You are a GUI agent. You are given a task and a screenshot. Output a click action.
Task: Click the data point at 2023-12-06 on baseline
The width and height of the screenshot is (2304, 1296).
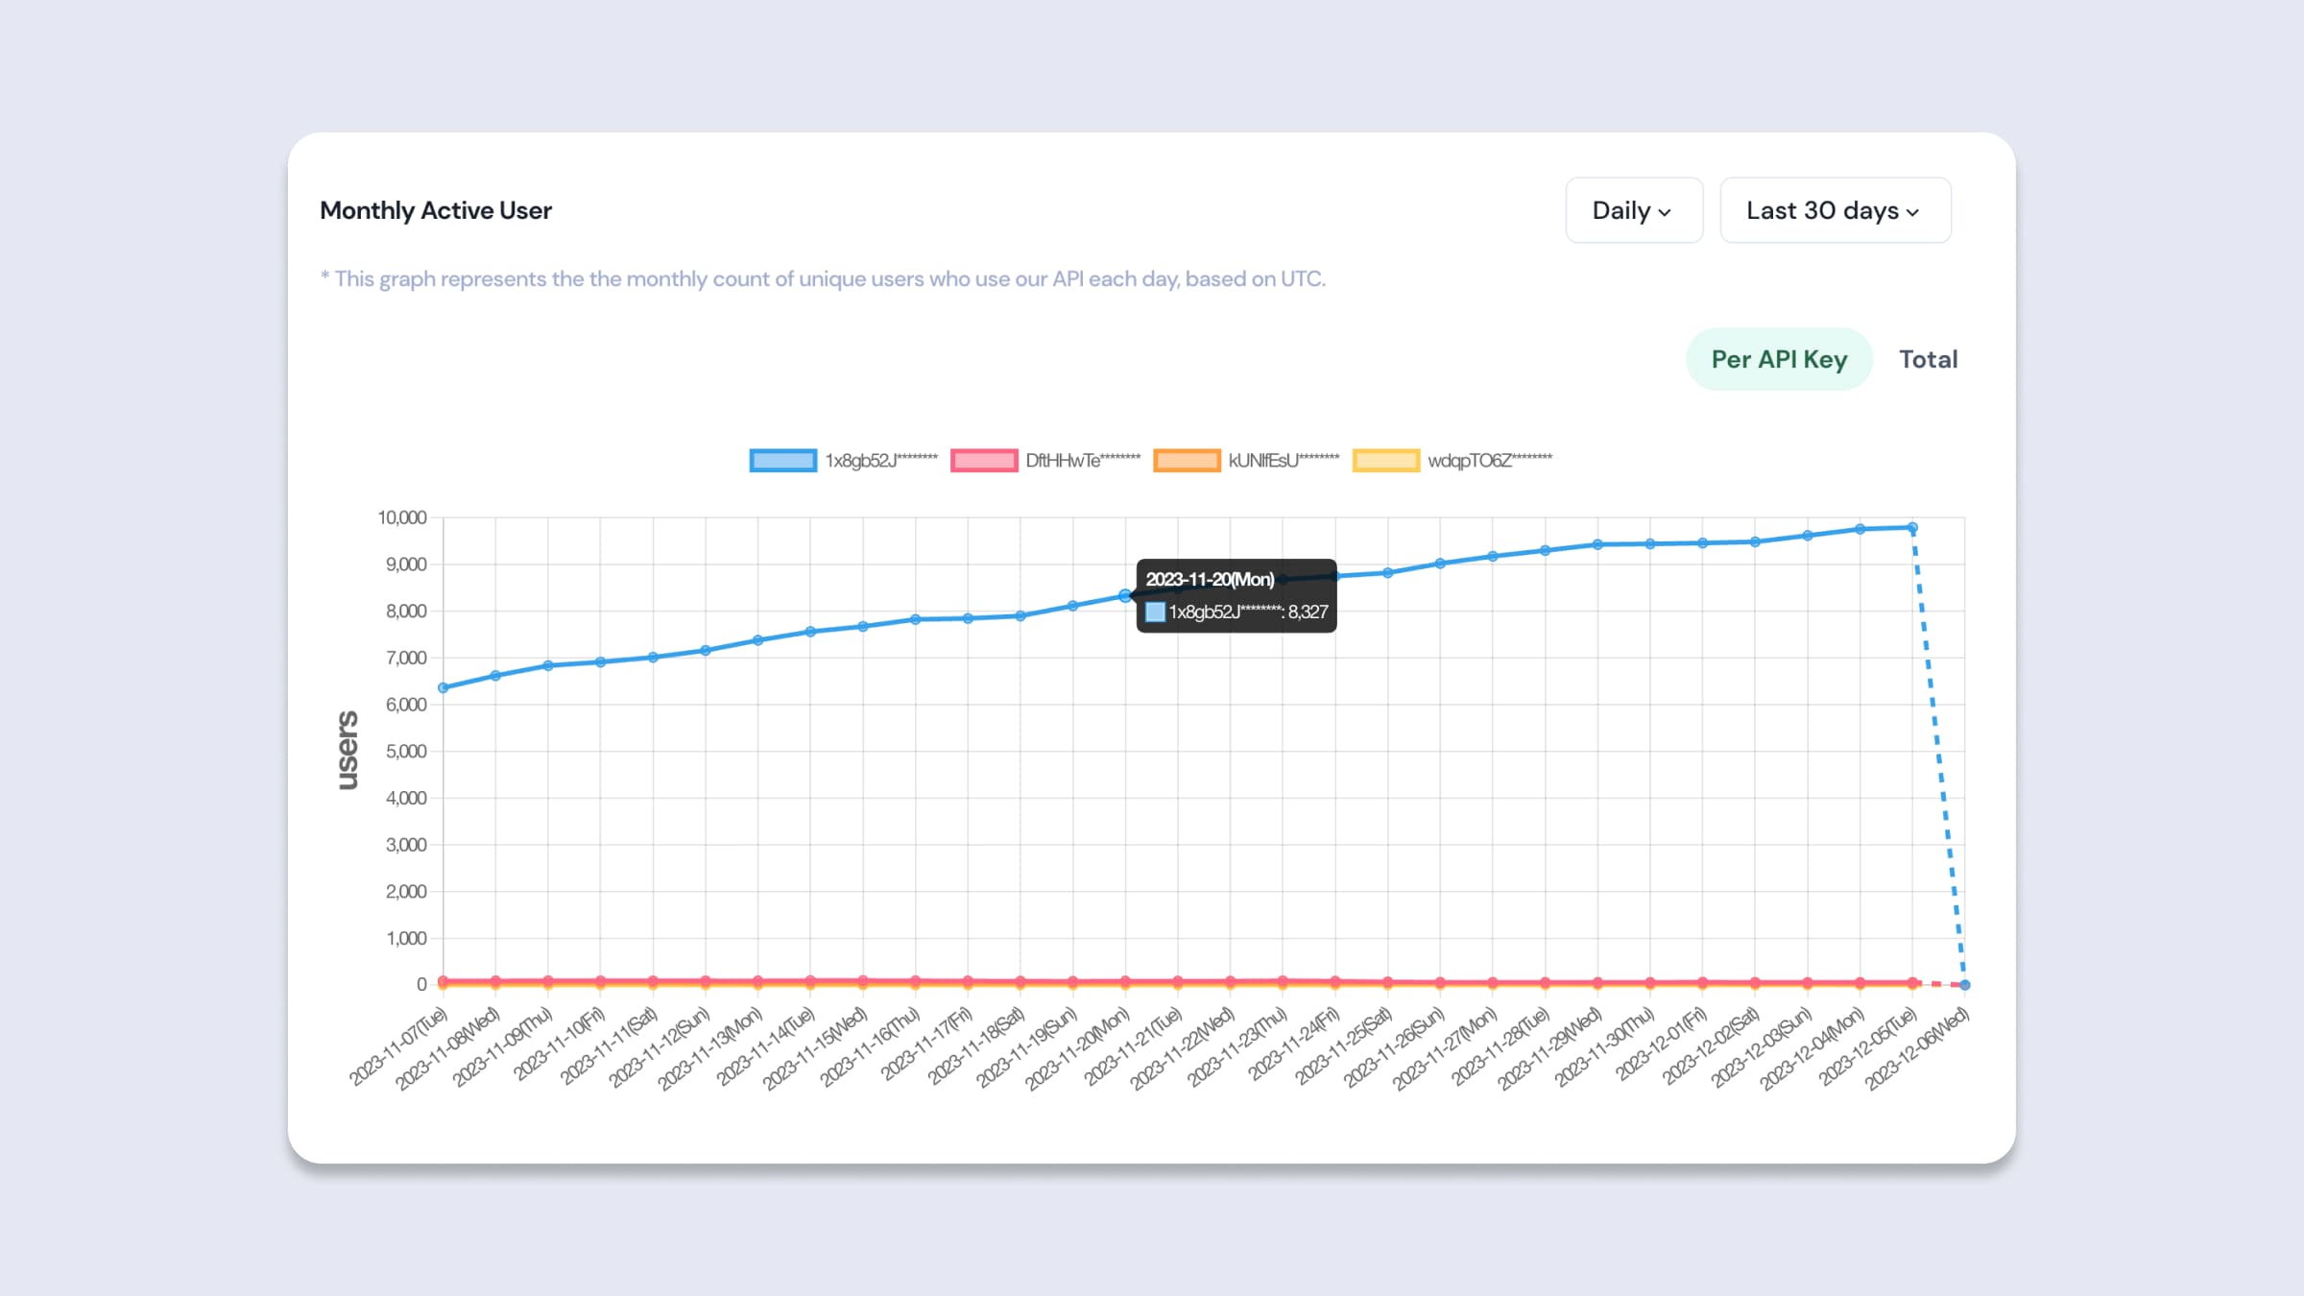(1964, 985)
